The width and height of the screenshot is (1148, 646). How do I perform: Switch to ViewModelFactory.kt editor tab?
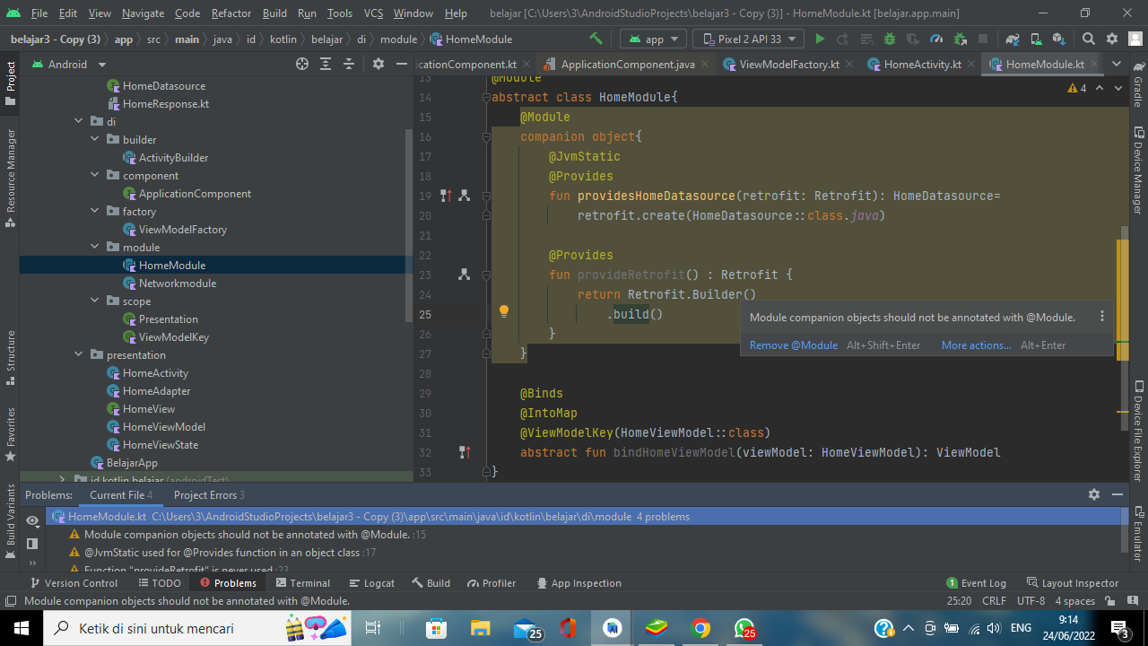[789, 64]
